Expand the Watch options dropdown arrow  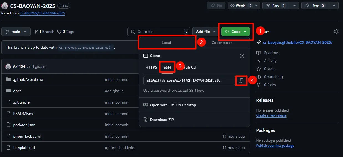257,6
